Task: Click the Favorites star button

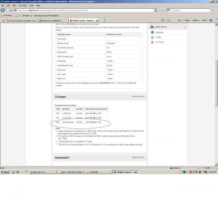Action: [6, 16]
